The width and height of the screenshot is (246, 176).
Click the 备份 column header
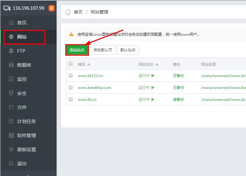177,64
